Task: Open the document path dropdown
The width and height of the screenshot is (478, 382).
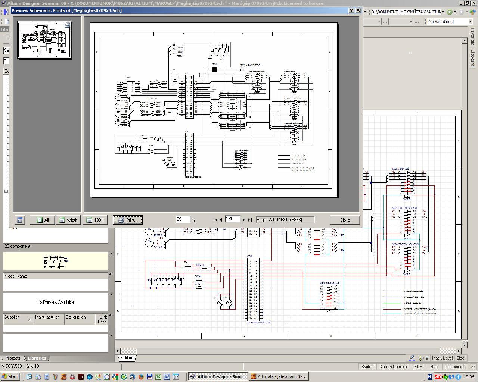Action: (443, 12)
